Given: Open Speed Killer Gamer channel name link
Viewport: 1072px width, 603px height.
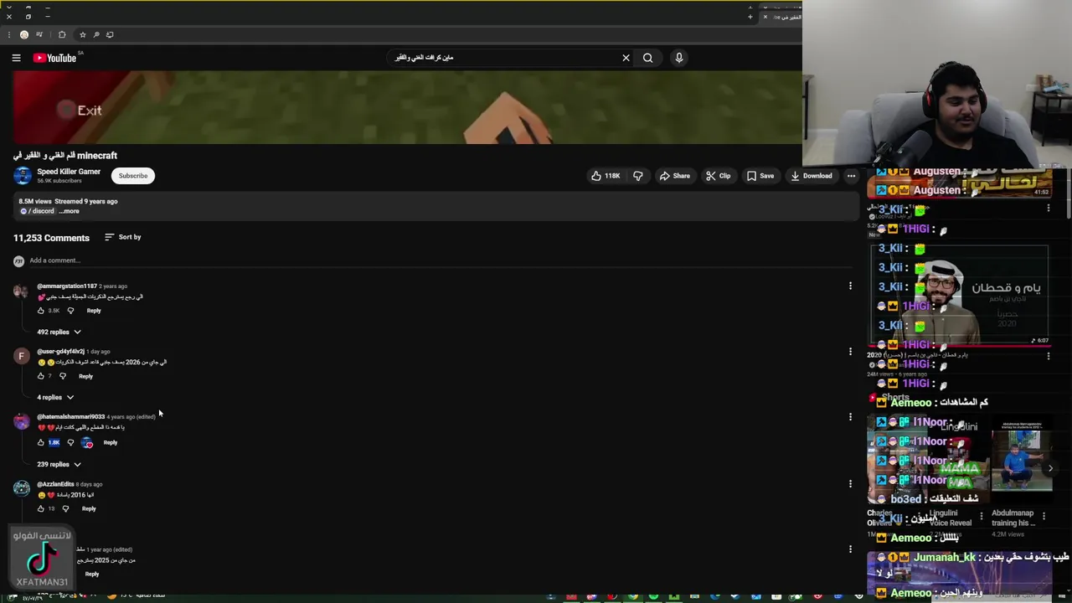Looking at the screenshot, I should [69, 172].
